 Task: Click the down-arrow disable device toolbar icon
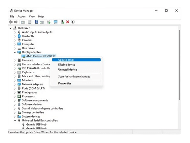(73, 22)
